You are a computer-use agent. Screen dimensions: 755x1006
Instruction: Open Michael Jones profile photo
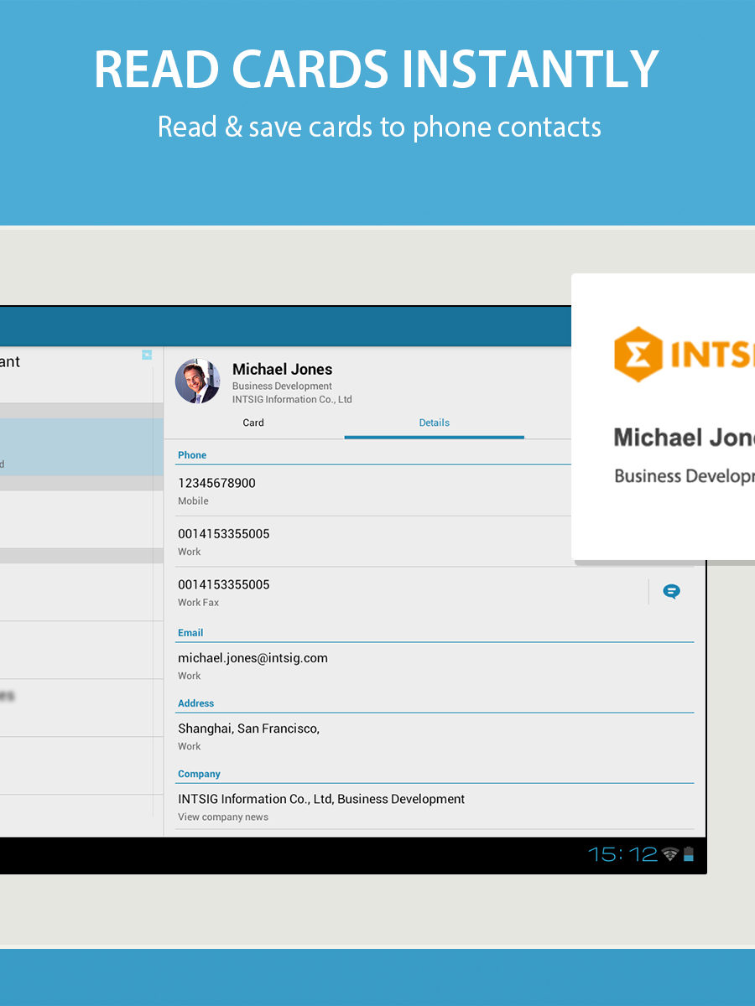pyautogui.click(x=197, y=382)
